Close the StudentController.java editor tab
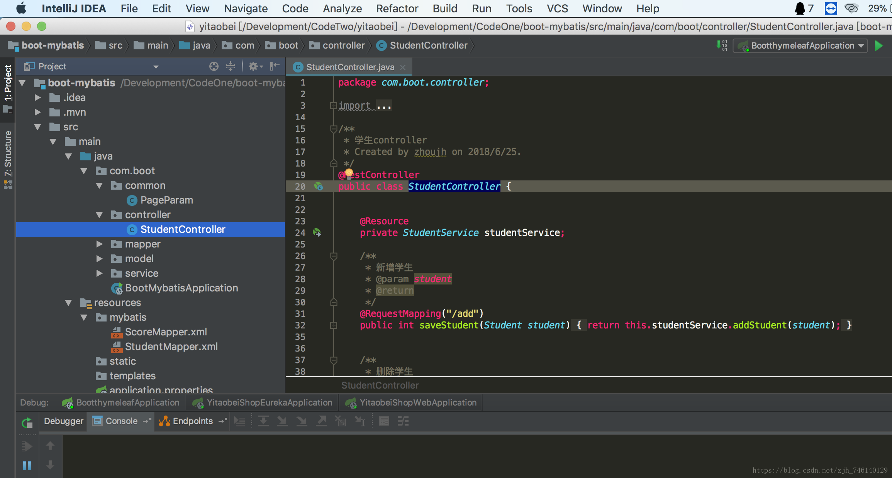892x478 pixels. click(x=403, y=67)
